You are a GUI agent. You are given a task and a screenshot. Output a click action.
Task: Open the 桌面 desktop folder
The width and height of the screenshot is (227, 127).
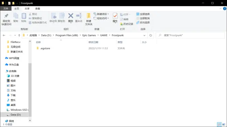[x=11, y=105]
